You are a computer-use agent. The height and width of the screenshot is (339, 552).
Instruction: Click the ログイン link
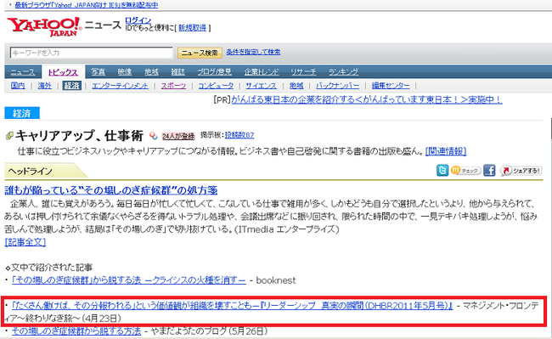click(138, 20)
